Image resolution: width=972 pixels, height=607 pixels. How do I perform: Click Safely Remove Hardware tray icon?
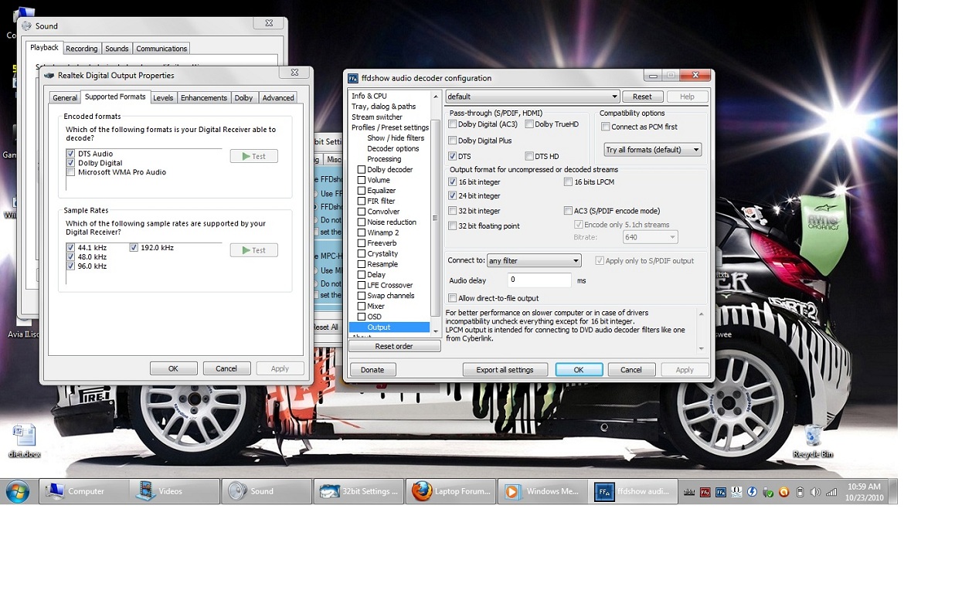coord(768,492)
